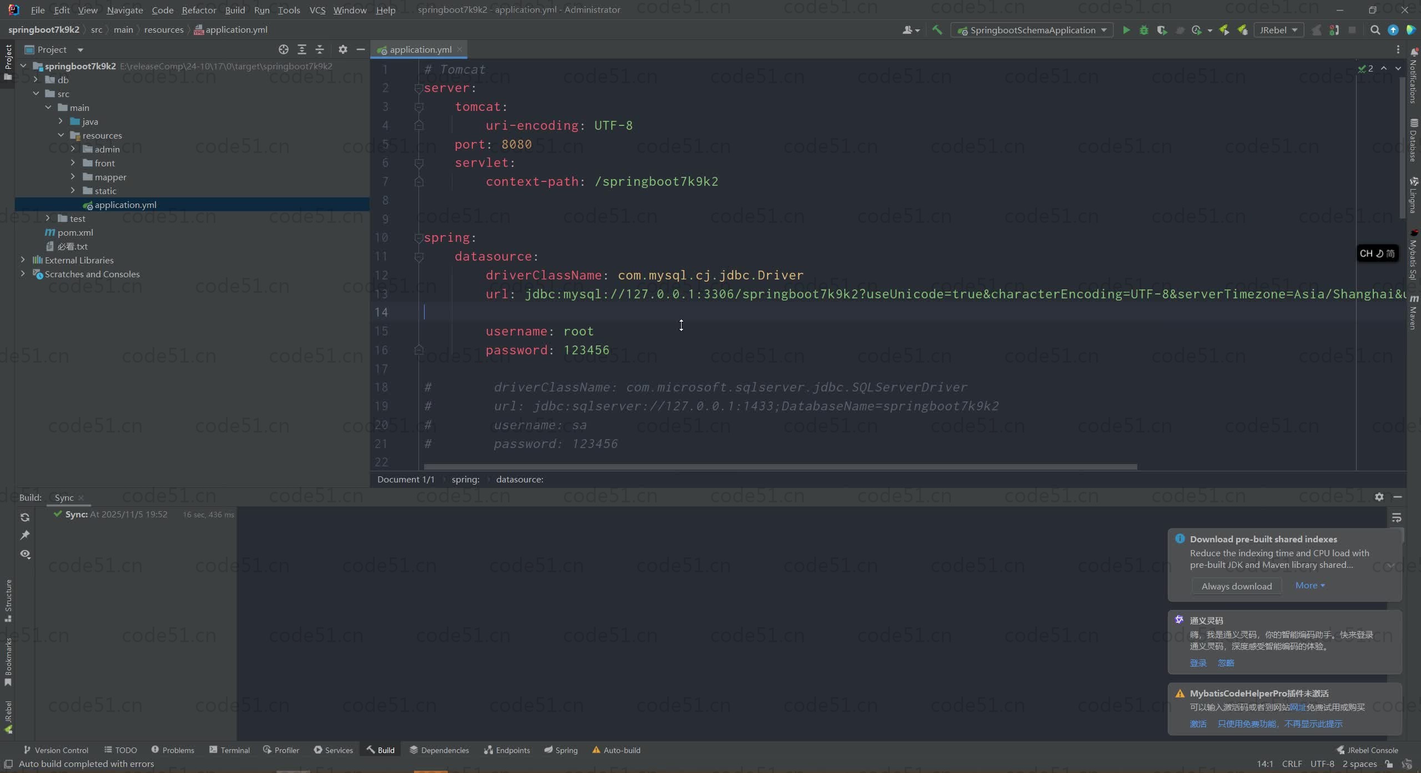The height and width of the screenshot is (773, 1421).
Task: Open the Terminal tool window tab
Action: pos(229,750)
